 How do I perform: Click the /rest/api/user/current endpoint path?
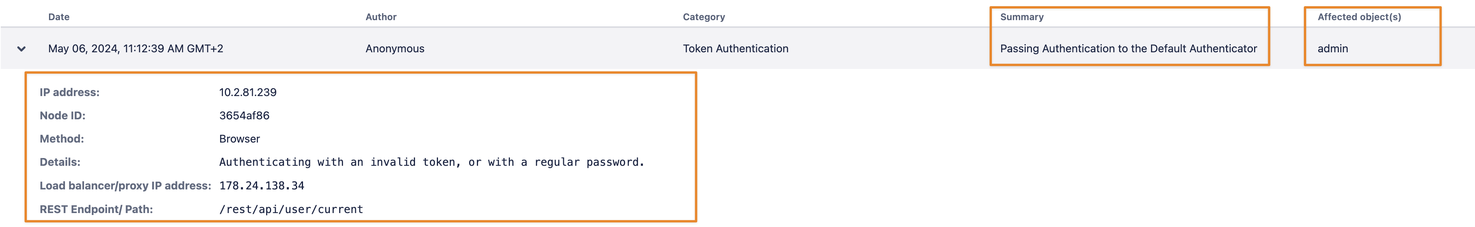tap(291, 209)
